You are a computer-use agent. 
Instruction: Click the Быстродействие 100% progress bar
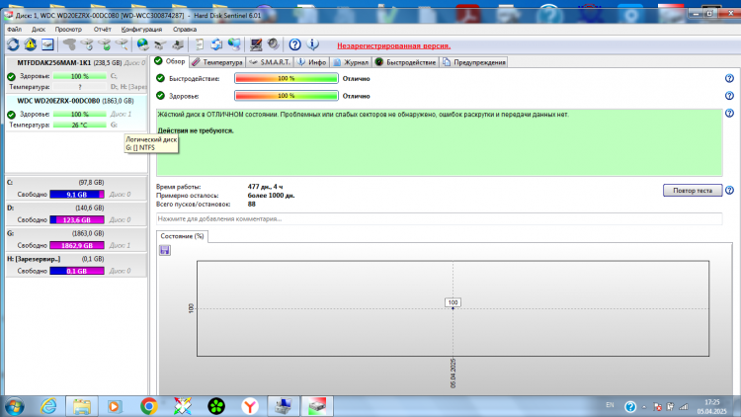click(287, 78)
